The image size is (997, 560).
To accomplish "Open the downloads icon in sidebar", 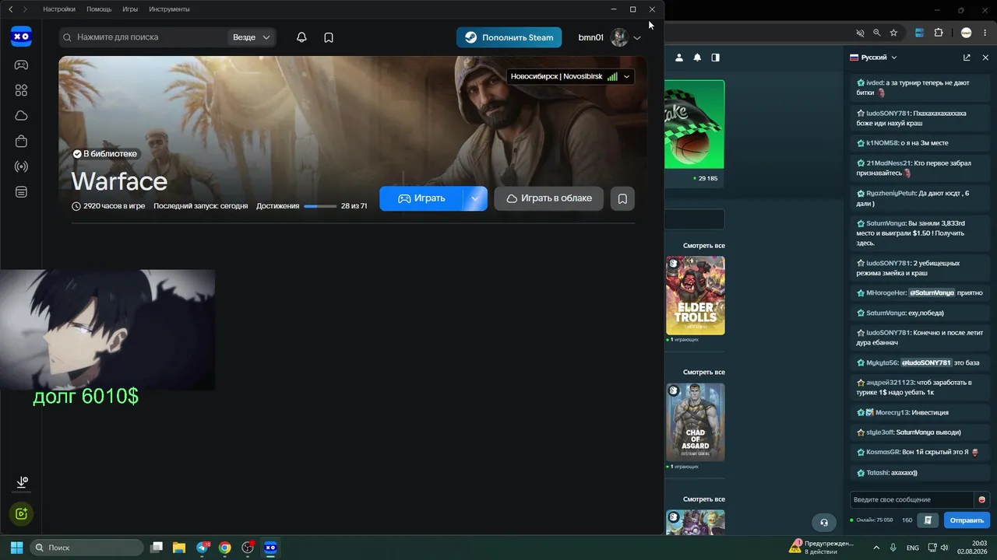I will click(x=21, y=483).
